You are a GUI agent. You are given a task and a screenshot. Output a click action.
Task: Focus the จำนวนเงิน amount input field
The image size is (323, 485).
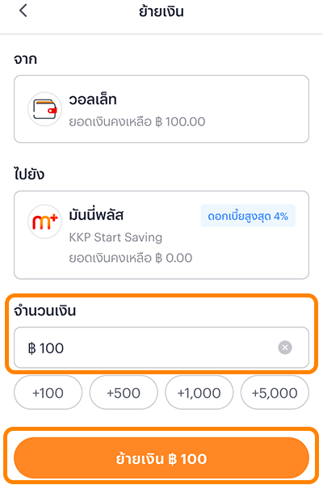(x=161, y=348)
